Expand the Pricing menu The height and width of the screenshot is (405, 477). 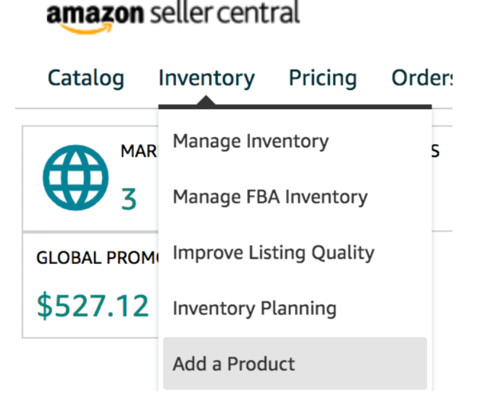coord(322,78)
